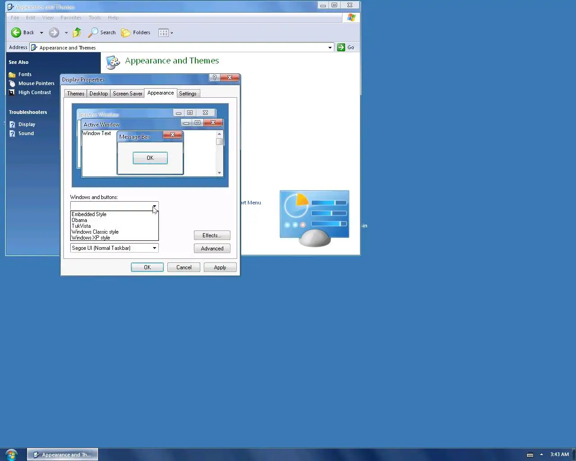
Task: Click OK in the preview Message Box
Action: [150, 158]
